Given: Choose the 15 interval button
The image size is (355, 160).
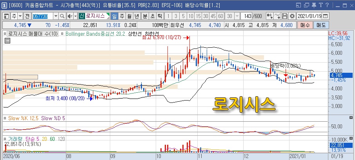Looking at the screenshot, I should pos(198,16).
